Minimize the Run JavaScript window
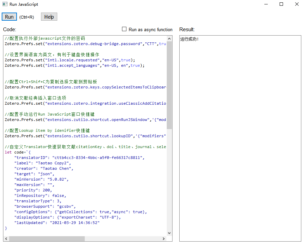Image resolution: width=303 pixels, height=245 pixels. 266,4
